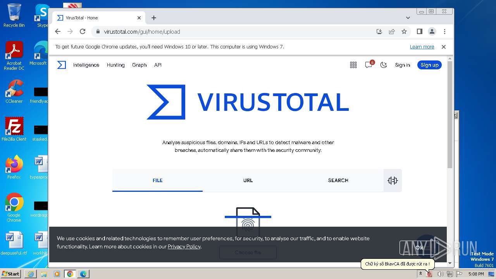496x279 pixels.
Task: Click the address bar URL field
Action: coord(232,32)
